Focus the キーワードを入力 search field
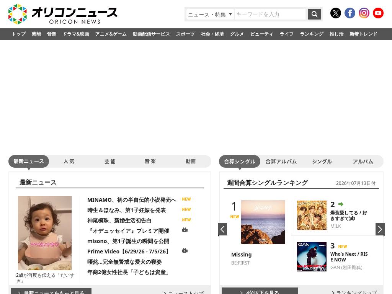The width and height of the screenshot is (392, 294). coord(270,14)
